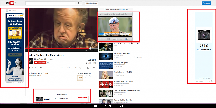Open main video settings gear

pos(89,50)
